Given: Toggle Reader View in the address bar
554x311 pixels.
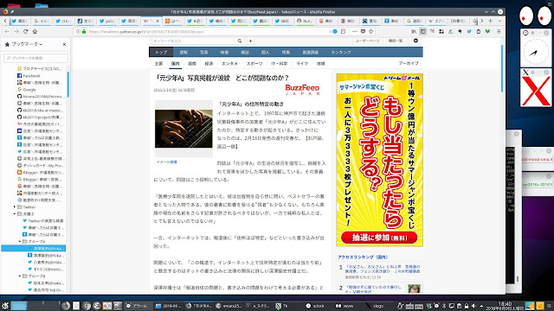Looking at the screenshot, I should (x=343, y=31).
